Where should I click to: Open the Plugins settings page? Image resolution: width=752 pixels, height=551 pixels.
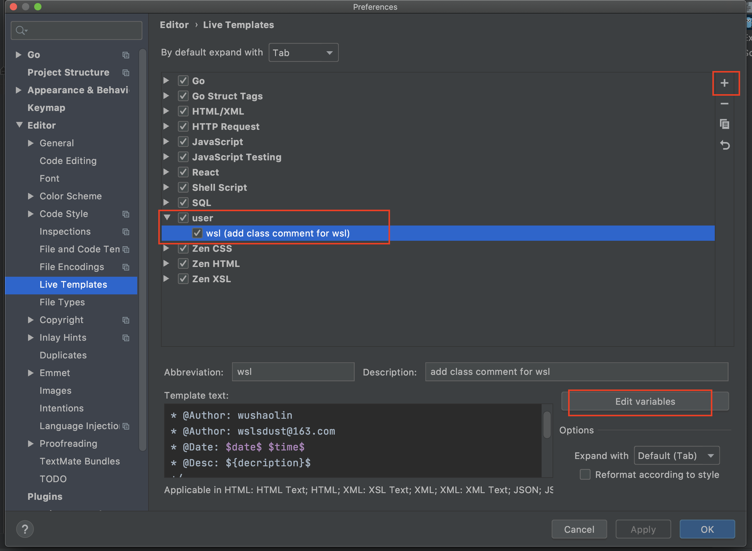45,497
